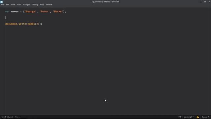Click the names variable declaration

[15, 12]
